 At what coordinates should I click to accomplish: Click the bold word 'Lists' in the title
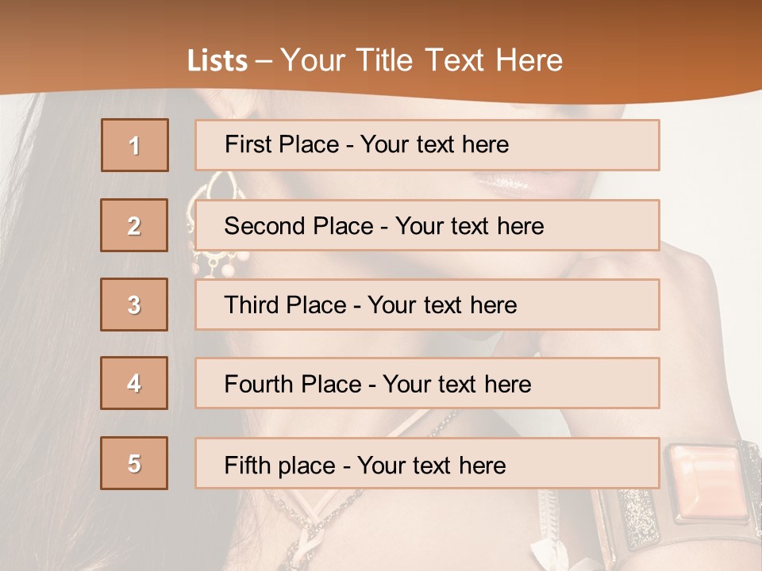(x=217, y=61)
